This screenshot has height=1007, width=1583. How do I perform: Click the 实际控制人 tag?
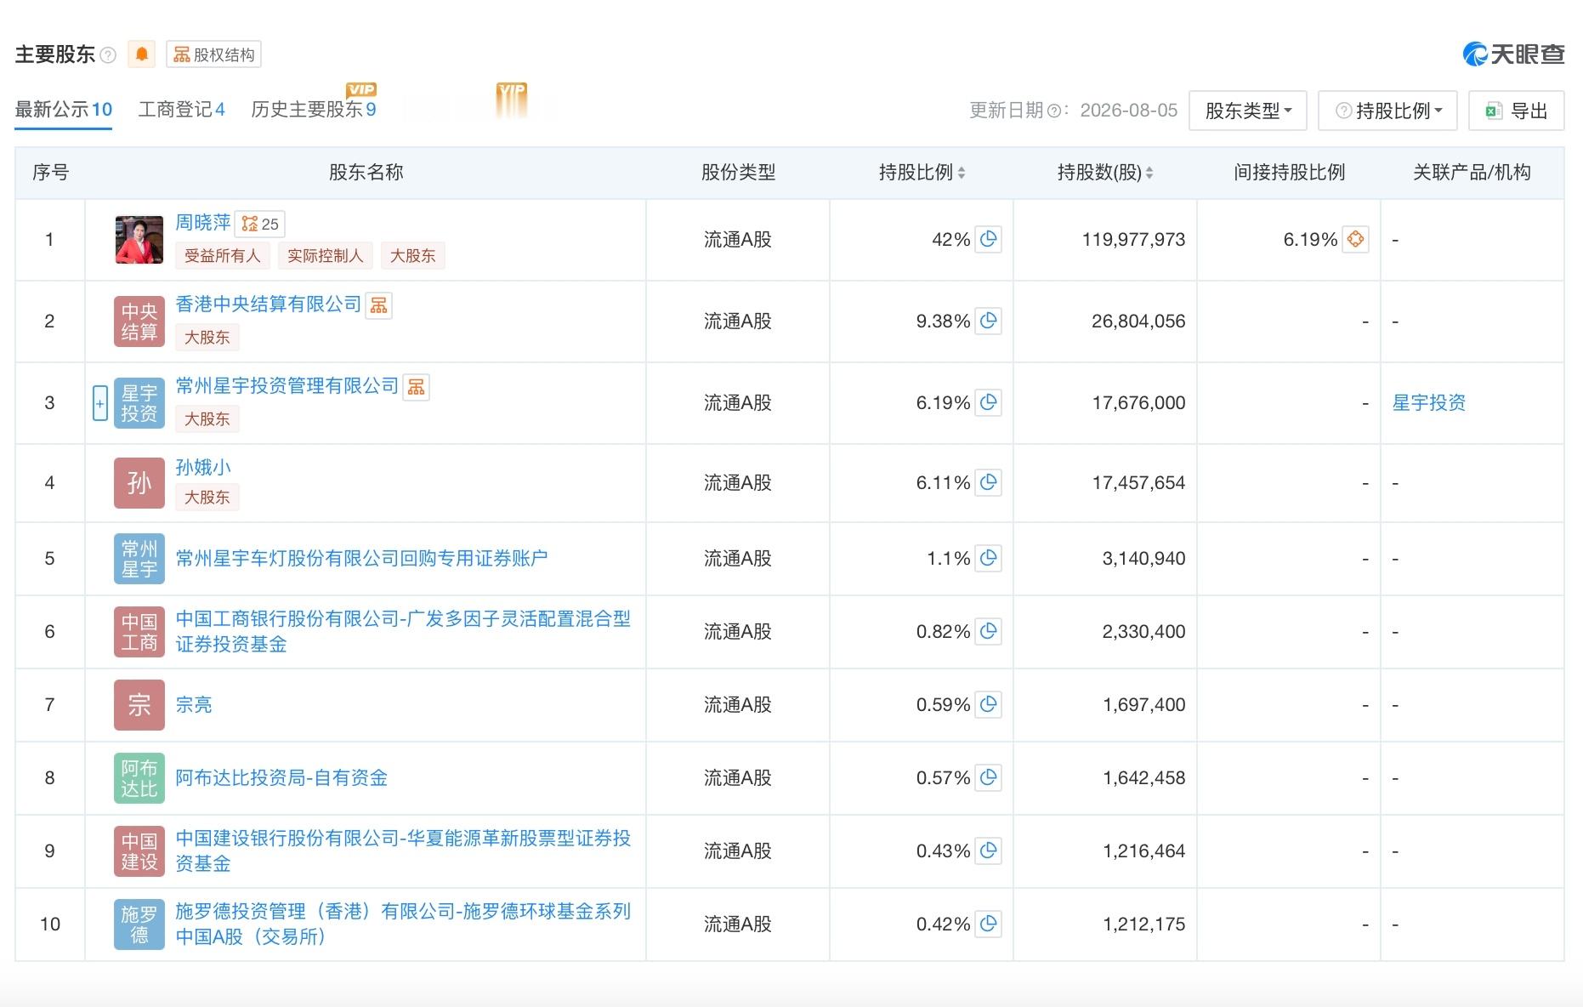[x=326, y=256]
